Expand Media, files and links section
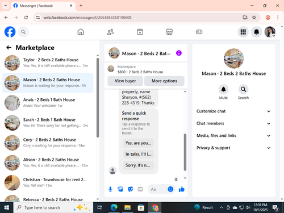 (233, 136)
